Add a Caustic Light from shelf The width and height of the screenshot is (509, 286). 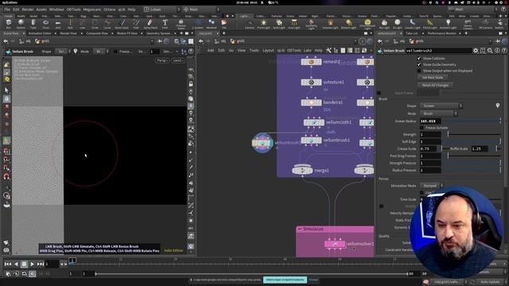pyautogui.click(x=412, y=23)
